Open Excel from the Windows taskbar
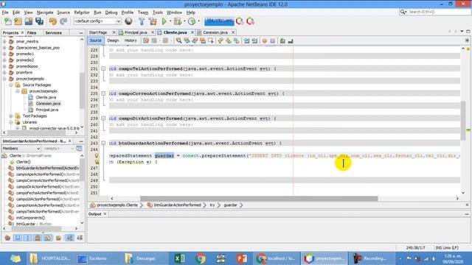Screen dimensions: 472x265 click(x=180, y=258)
